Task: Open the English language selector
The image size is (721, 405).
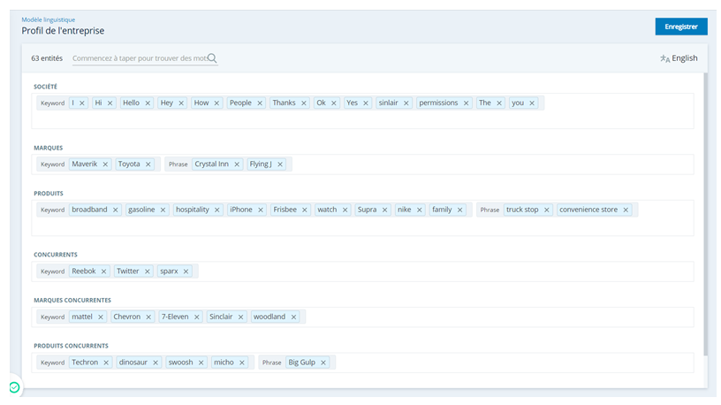Action: pos(679,58)
